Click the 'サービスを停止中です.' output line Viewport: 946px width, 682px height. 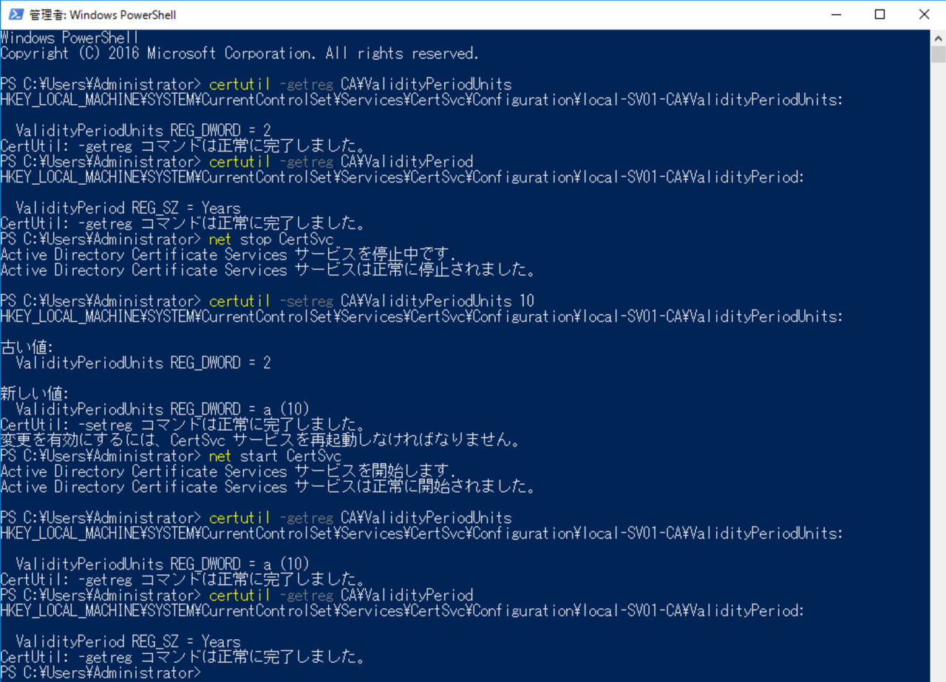click(228, 255)
